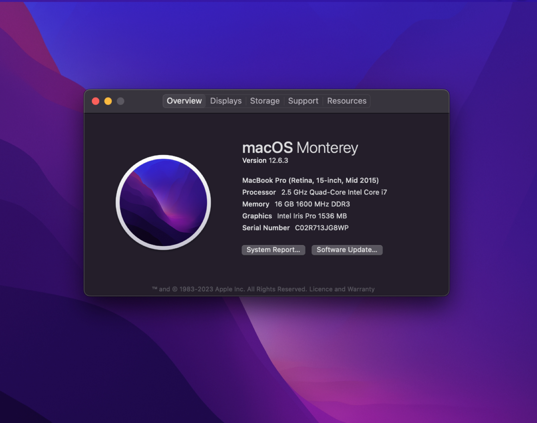Click the Serial Number label

266,228
